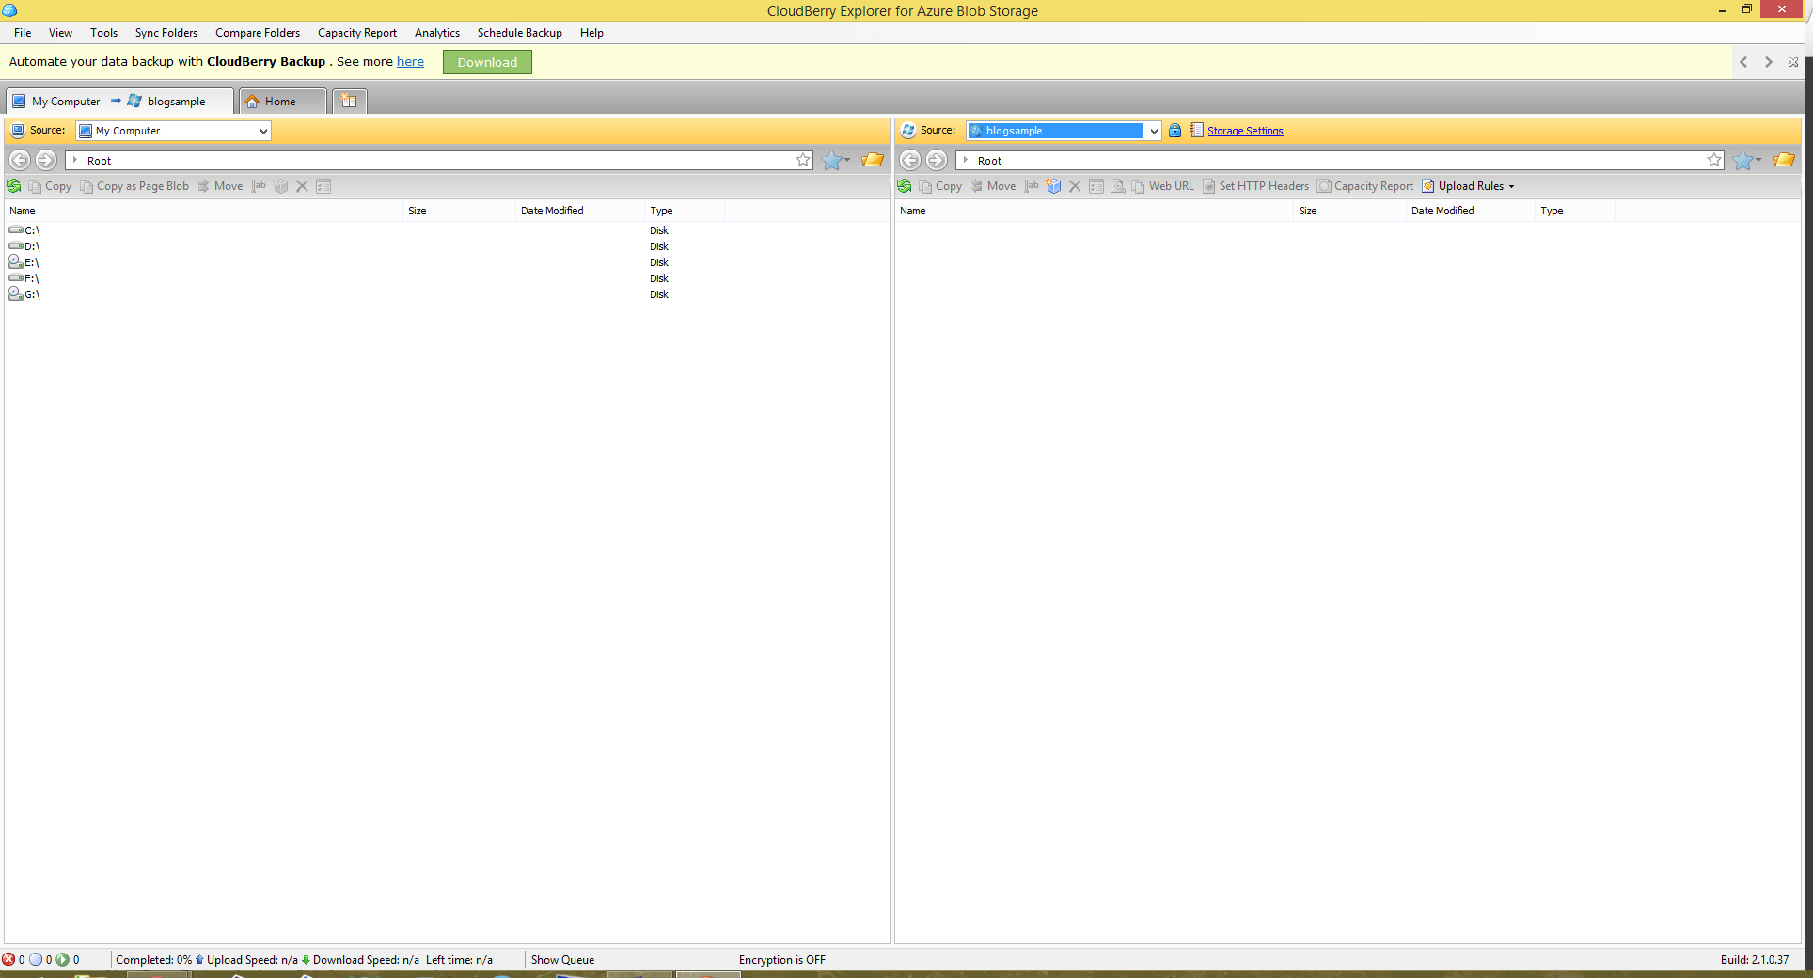Open the right pane blue favorites star dropdown
Image resolution: width=1813 pixels, height=978 pixels.
pos(1746,160)
